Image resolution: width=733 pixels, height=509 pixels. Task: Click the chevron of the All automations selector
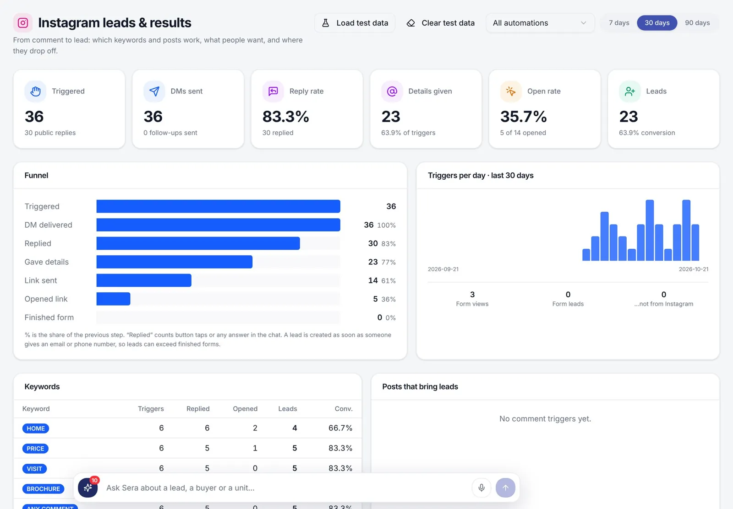(583, 23)
